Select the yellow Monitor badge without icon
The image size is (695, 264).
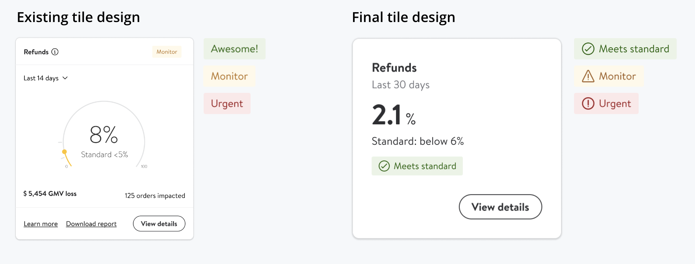pos(229,76)
